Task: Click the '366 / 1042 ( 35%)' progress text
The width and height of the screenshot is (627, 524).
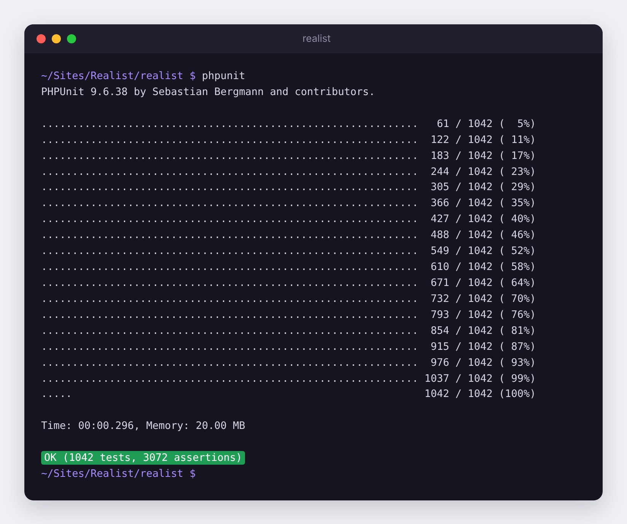Action: (483, 203)
